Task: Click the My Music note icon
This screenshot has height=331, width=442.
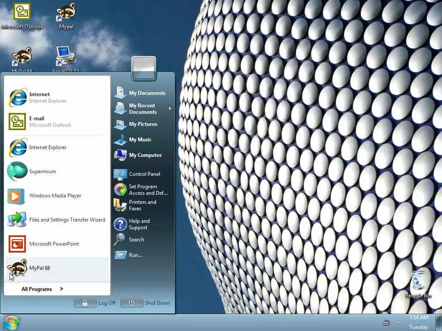Action: (x=120, y=140)
